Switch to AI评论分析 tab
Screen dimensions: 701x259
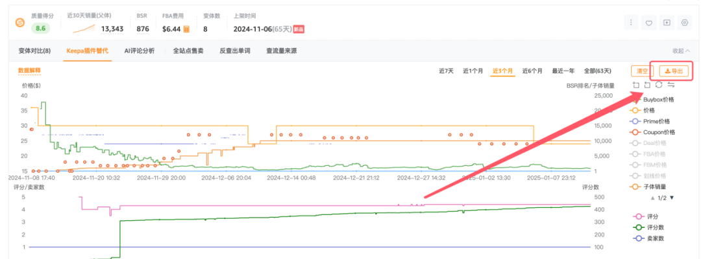140,51
